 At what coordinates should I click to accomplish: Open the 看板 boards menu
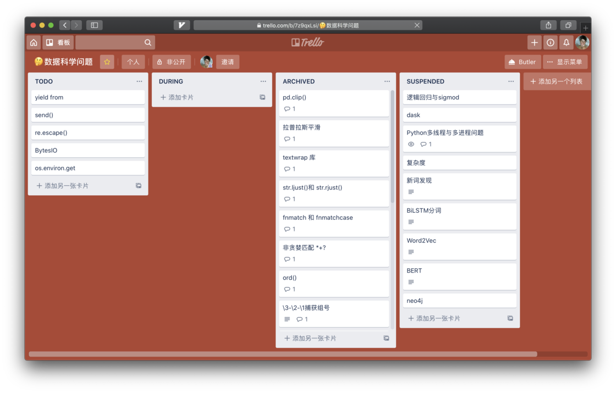pyautogui.click(x=58, y=42)
